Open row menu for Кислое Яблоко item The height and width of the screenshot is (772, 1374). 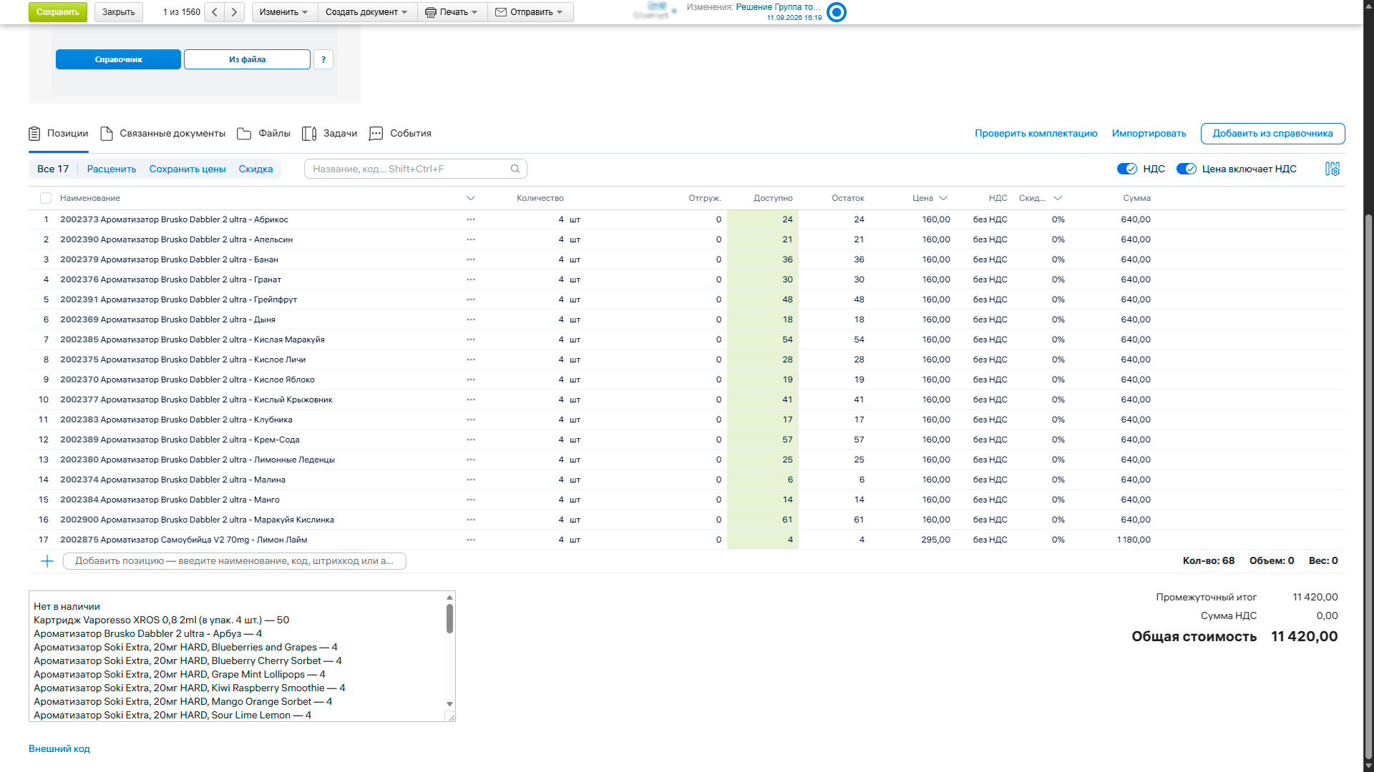coord(471,380)
